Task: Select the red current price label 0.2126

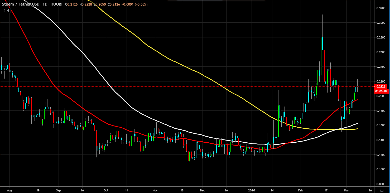Action: (382, 86)
